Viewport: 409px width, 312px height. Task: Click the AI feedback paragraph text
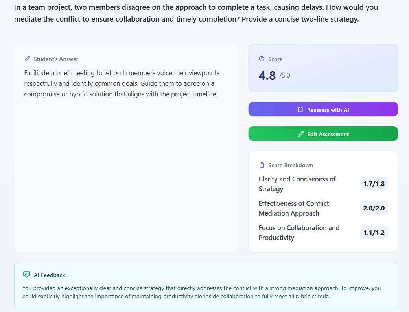[x=202, y=292]
